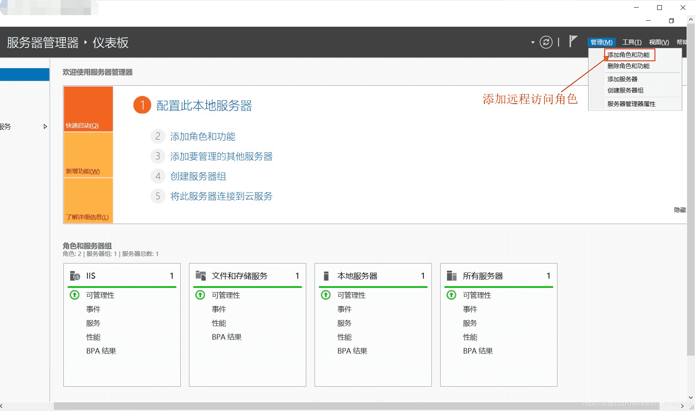Click the All Servers tile icon

coord(452,276)
